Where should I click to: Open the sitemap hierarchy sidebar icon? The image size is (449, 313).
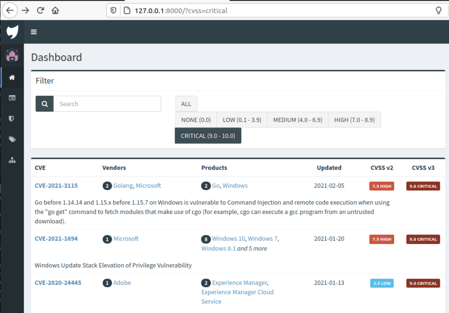pyautogui.click(x=12, y=160)
